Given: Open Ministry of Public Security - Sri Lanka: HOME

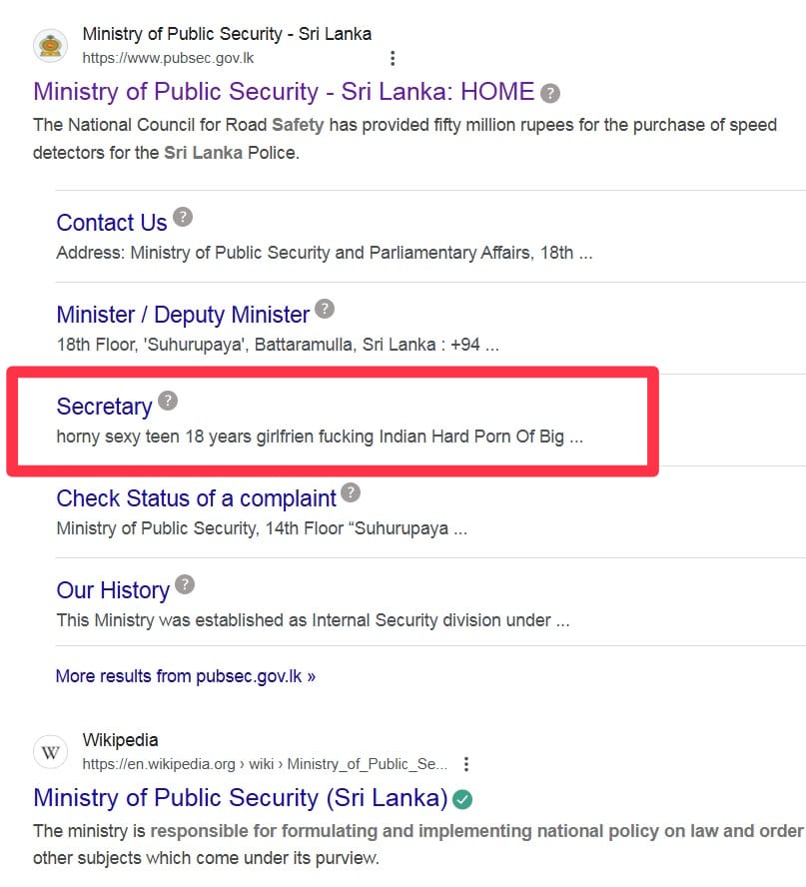Looking at the screenshot, I should (x=284, y=92).
